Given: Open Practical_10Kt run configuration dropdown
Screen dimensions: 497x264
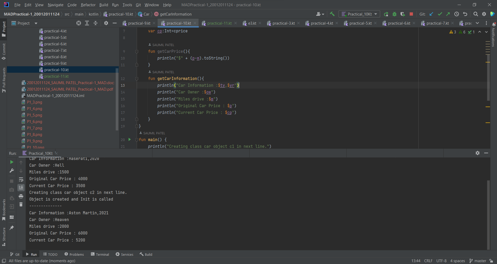Looking at the screenshot, I should click(x=359, y=14).
